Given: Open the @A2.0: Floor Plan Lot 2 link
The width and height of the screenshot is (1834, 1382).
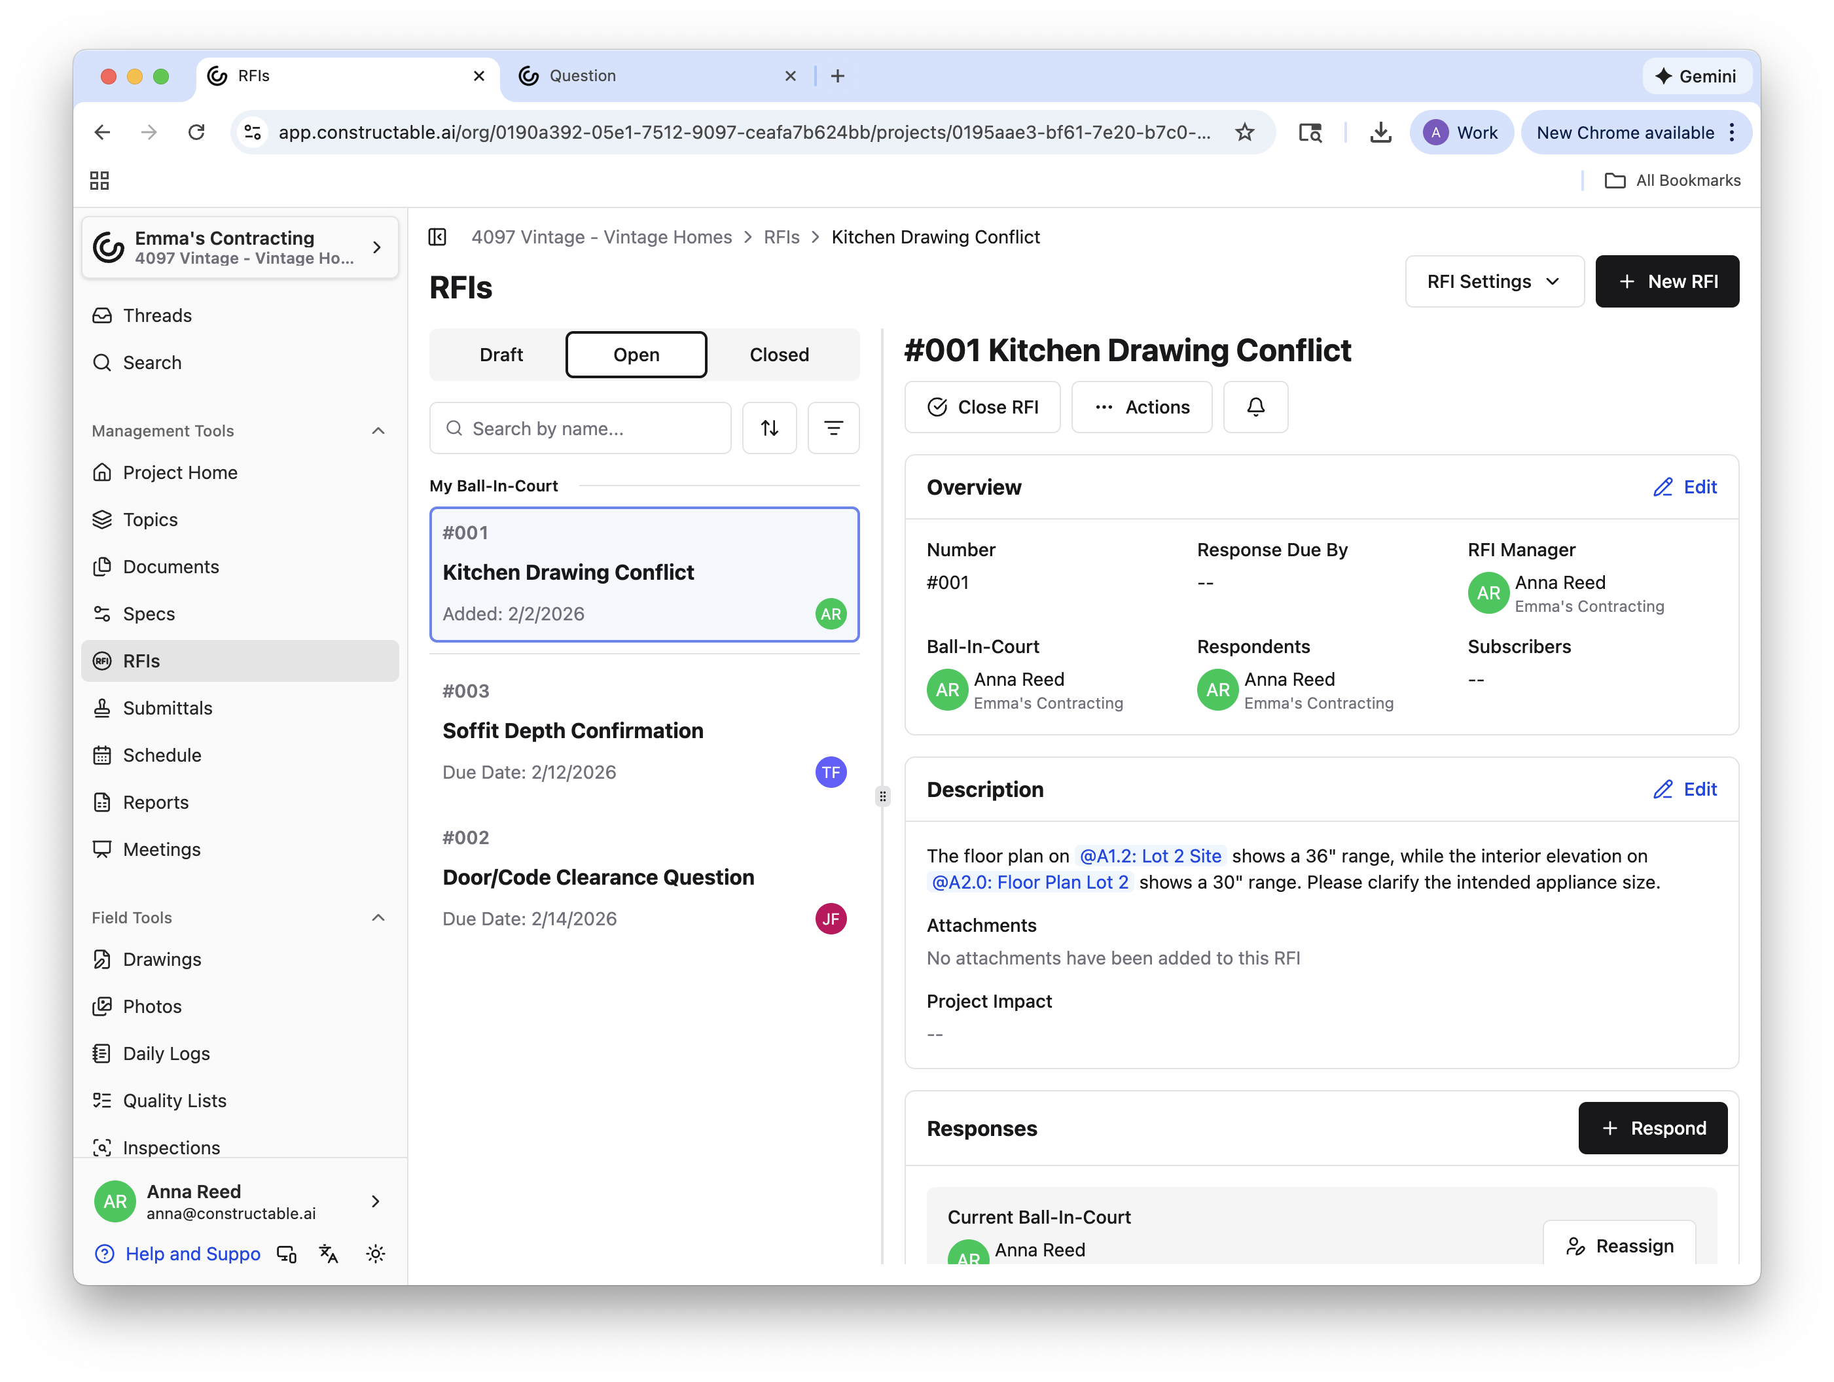Looking at the screenshot, I should 1030,883.
